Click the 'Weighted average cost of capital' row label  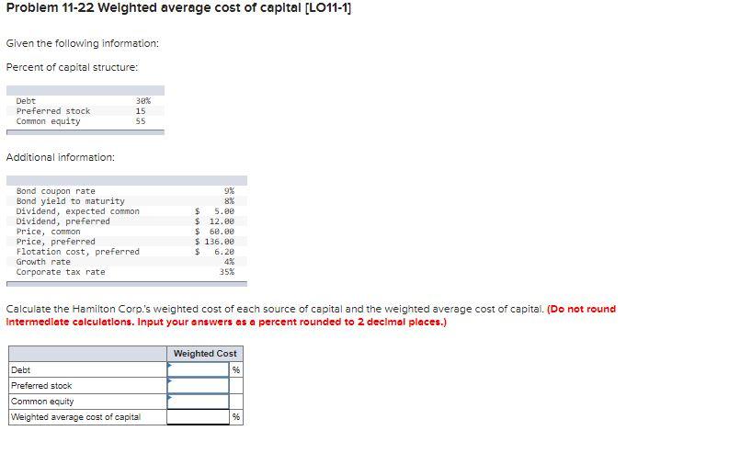click(75, 417)
